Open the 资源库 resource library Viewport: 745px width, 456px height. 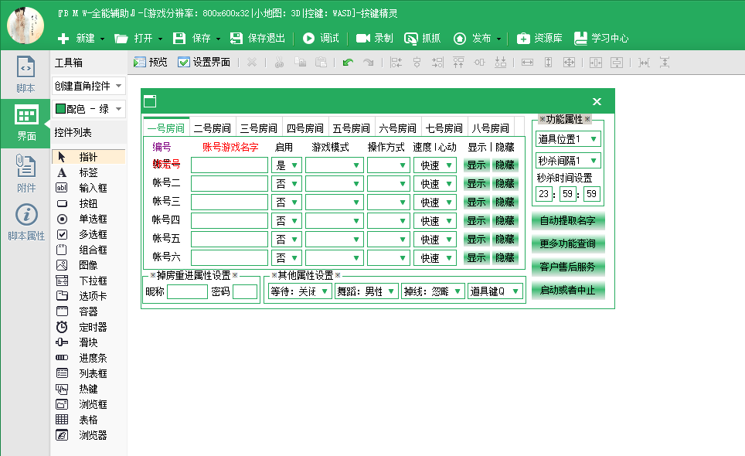coord(539,36)
